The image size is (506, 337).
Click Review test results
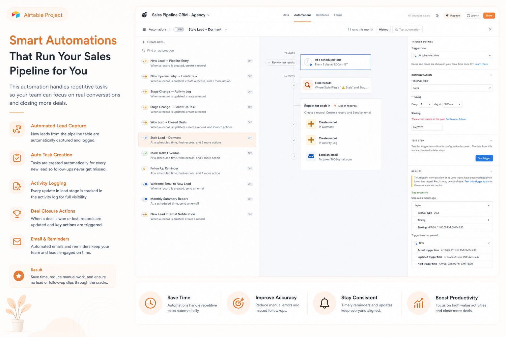click(281, 63)
